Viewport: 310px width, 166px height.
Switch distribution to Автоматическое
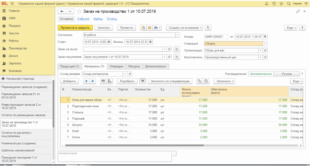click(x=261, y=74)
